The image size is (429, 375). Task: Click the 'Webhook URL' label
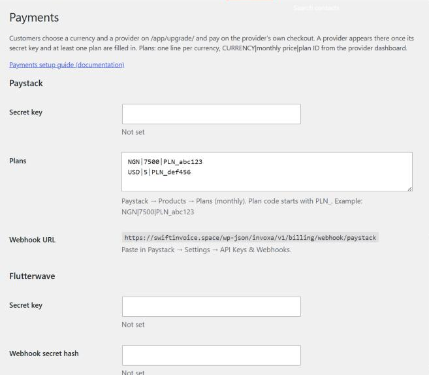[32, 240]
